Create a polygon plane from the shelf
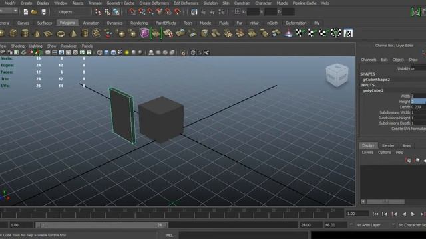The width and height of the screenshot is (426, 239). click(48, 33)
